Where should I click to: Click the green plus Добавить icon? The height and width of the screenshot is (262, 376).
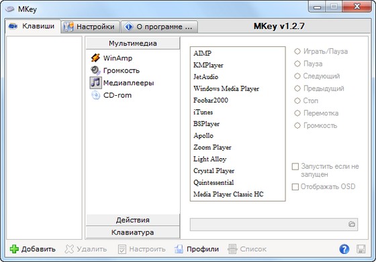[x=14, y=249]
